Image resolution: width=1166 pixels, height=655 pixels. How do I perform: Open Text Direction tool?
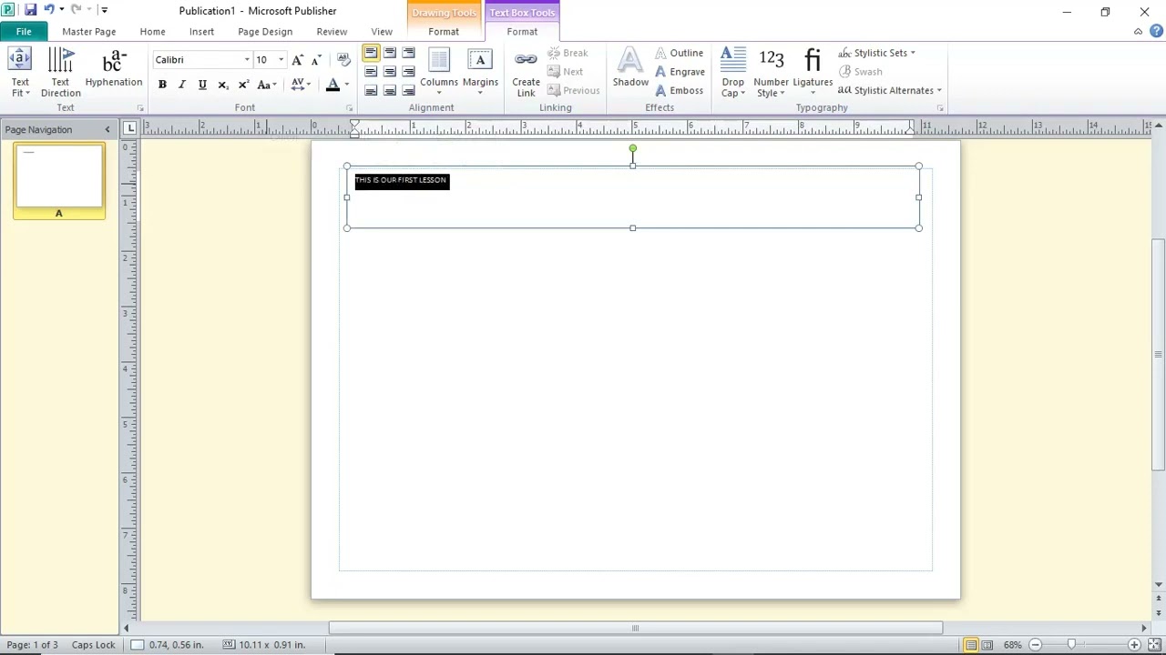[61, 73]
